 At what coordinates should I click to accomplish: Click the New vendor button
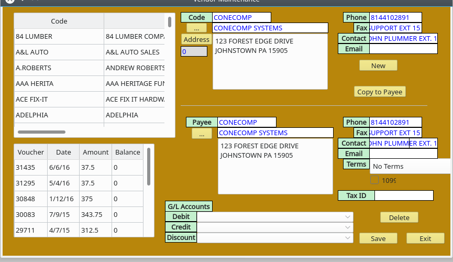378,65
